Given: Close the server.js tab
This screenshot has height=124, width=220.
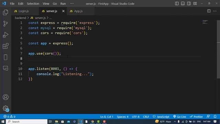Looking at the screenshot, I should pyautogui.click(x=63, y=11).
